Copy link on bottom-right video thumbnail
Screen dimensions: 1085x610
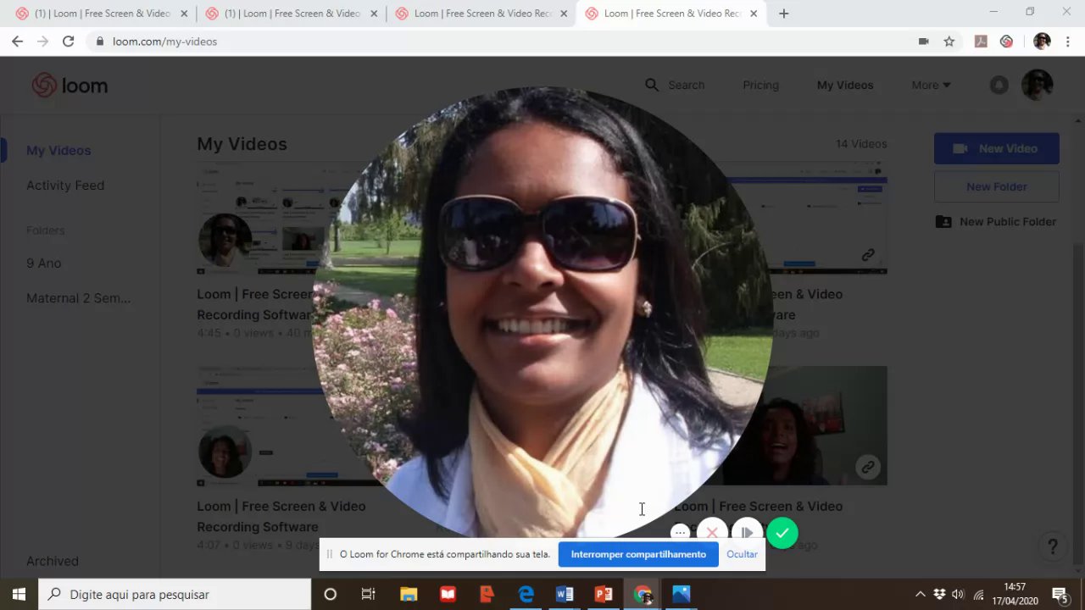(868, 467)
